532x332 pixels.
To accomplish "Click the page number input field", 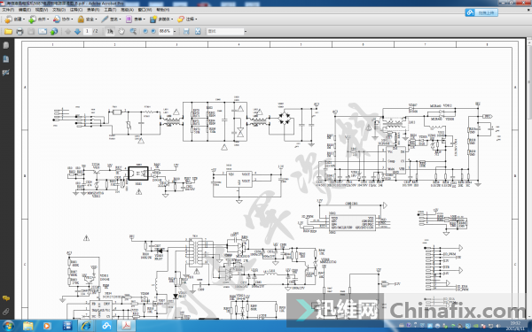I will tap(87, 31).
